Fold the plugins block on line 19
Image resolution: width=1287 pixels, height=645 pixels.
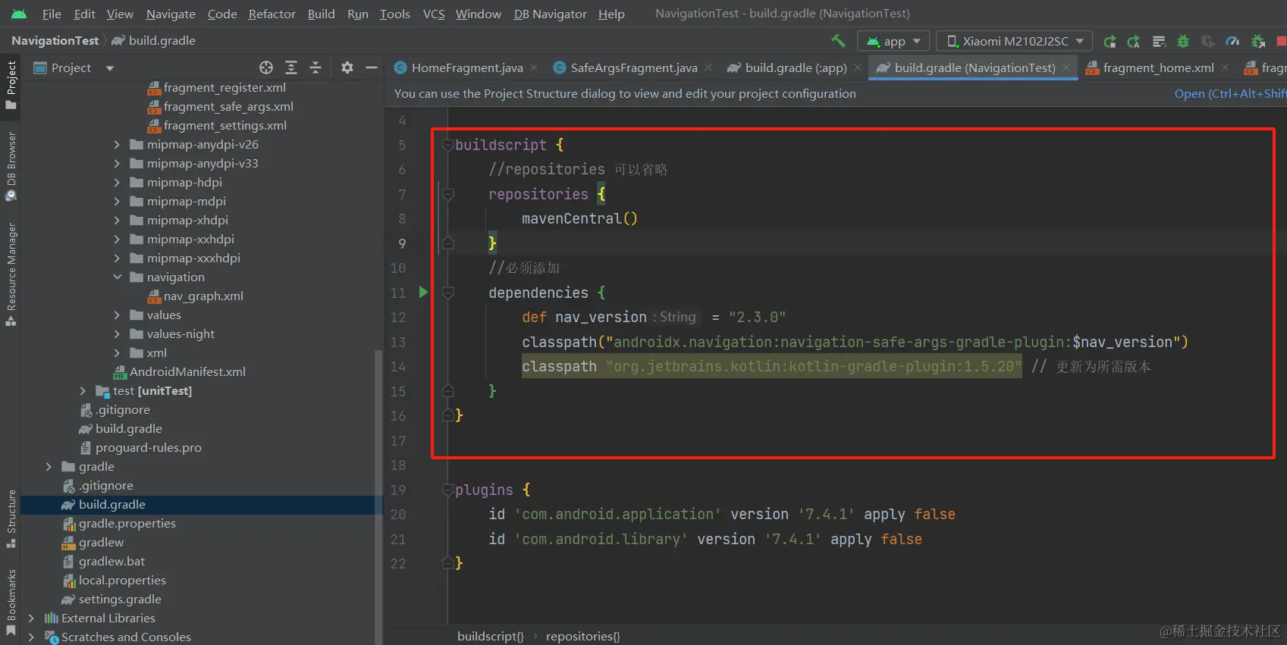pos(448,490)
